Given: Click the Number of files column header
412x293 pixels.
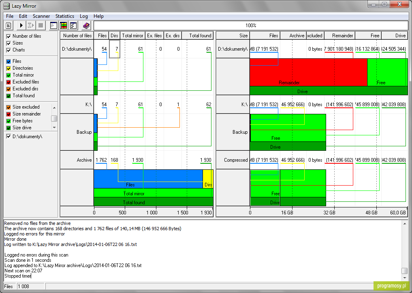Looking at the screenshot, I should (x=77, y=36).
